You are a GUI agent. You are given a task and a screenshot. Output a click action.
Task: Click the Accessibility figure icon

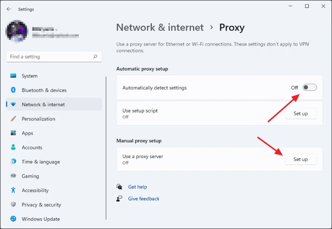[x=13, y=190]
